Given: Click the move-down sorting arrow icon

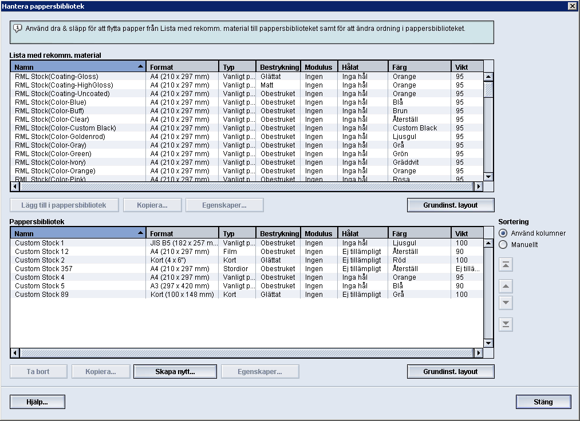Looking at the screenshot, I should click(x=506, y=303).
